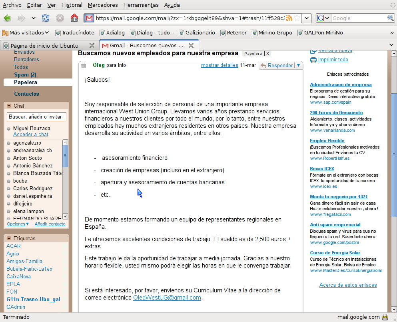Click the trash icon beside Oleg

click(84, 66)
